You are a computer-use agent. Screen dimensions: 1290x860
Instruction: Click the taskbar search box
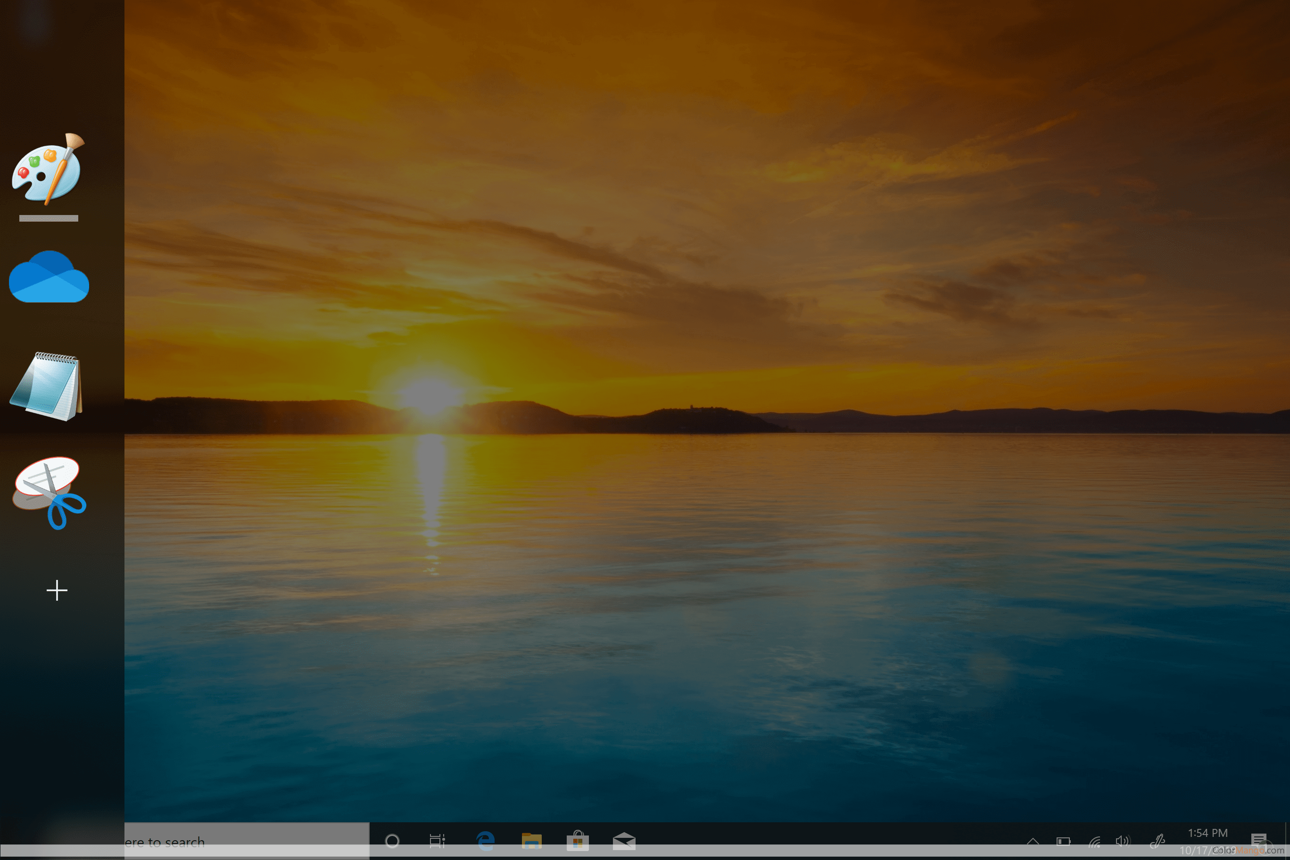246,840
